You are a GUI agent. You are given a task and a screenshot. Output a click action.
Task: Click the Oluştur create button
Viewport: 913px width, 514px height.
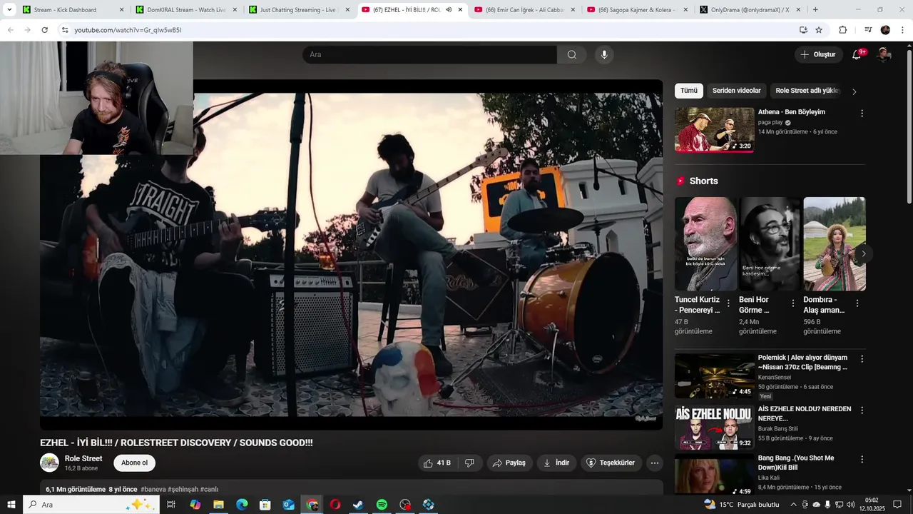point(818,55)
